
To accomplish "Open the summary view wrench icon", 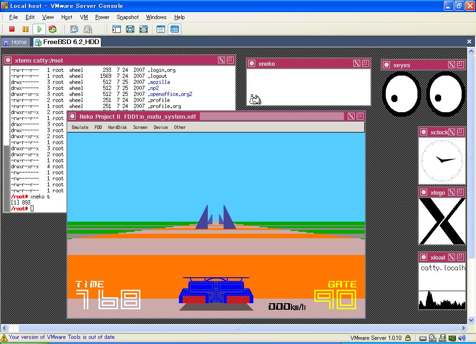I will coord(160,29).
